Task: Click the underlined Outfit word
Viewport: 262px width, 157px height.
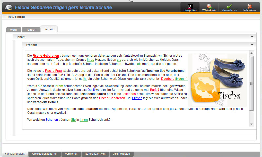Action: pos(91,89)
